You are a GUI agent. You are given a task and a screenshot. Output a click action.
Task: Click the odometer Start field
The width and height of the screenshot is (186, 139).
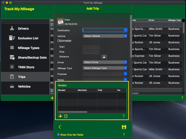point(91,47)
